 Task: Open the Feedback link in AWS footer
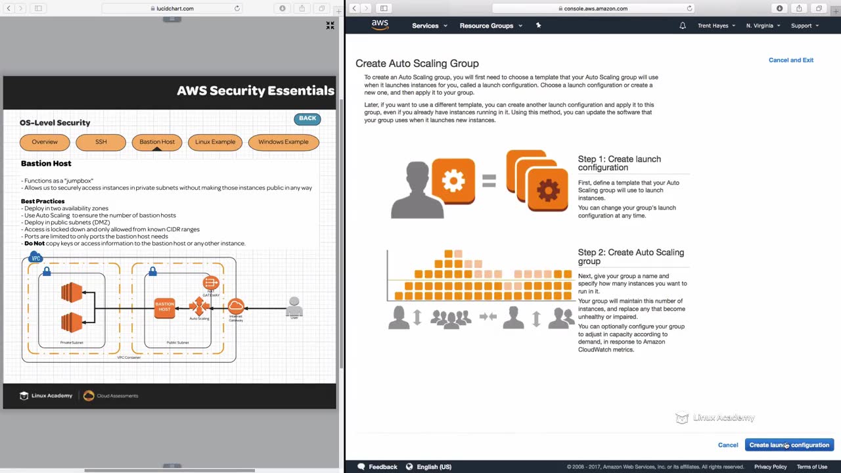click(377, 466)
